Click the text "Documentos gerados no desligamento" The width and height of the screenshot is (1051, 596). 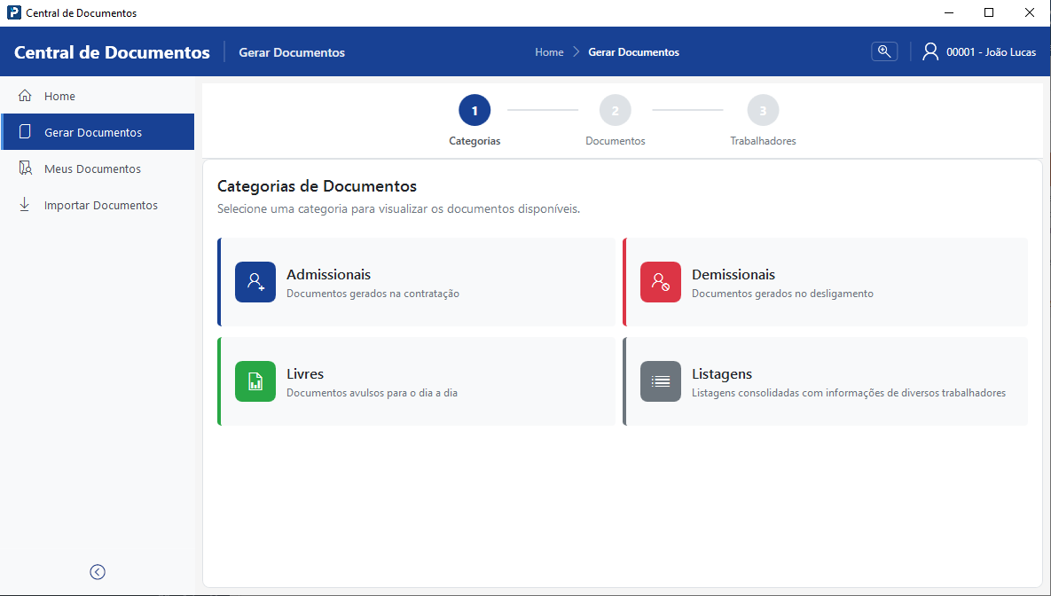(x=782, y=294)
